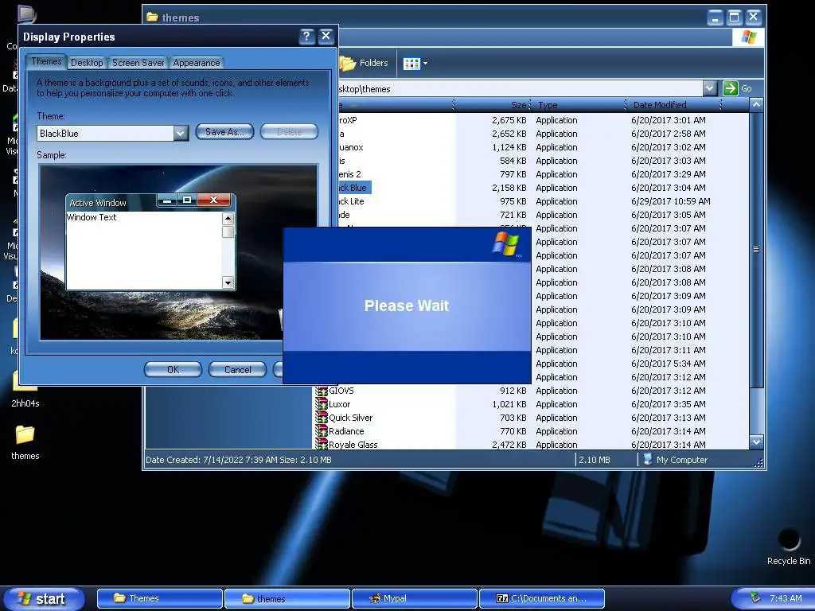Select the Themes tab in Display Properties

46,61
